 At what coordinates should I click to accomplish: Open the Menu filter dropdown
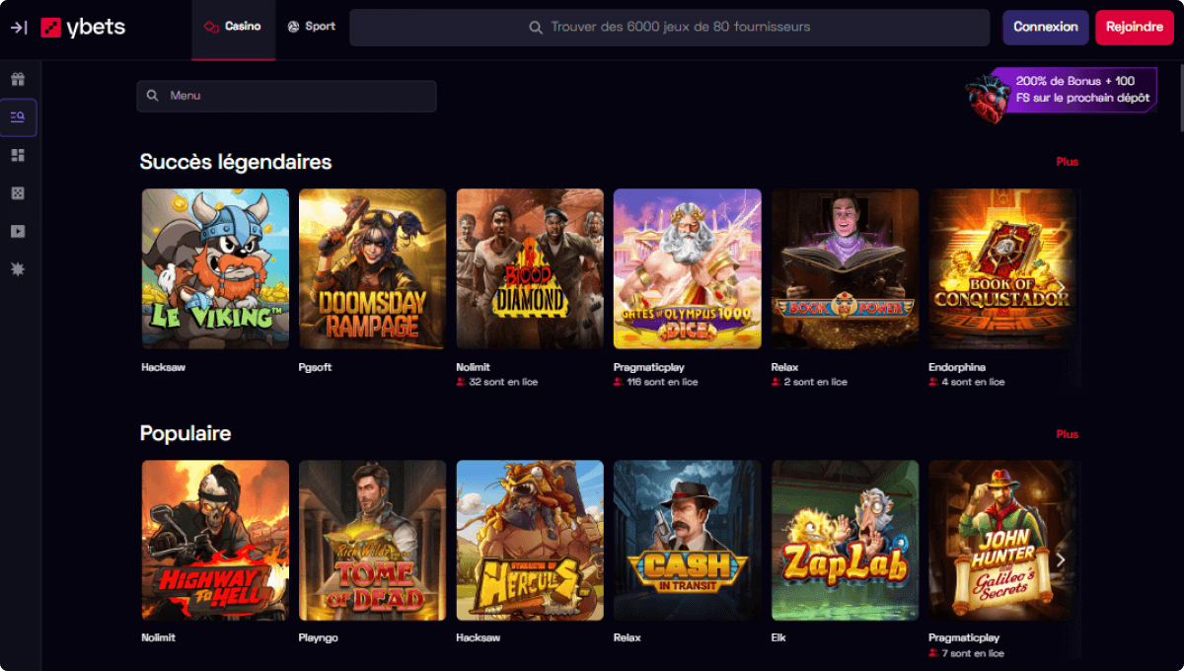click(286, 96)
